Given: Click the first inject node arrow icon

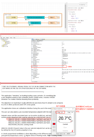Looking at the screenshot, I should tap(9, 17).
